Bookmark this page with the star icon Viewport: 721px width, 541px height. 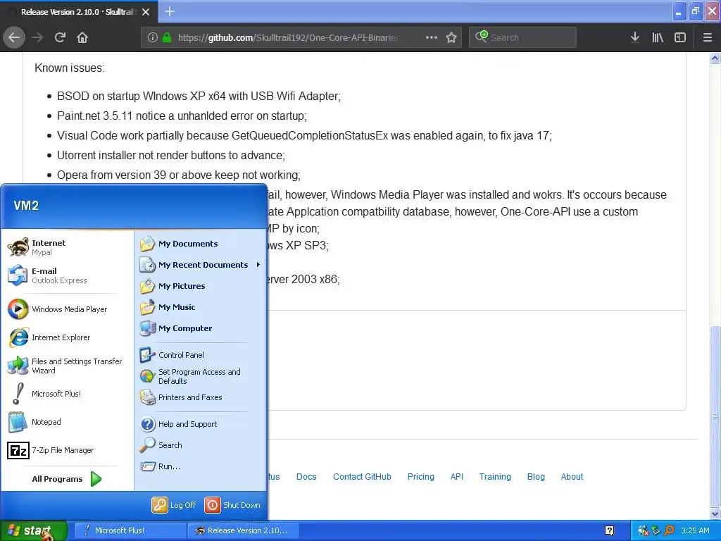[x=451, y=37]
